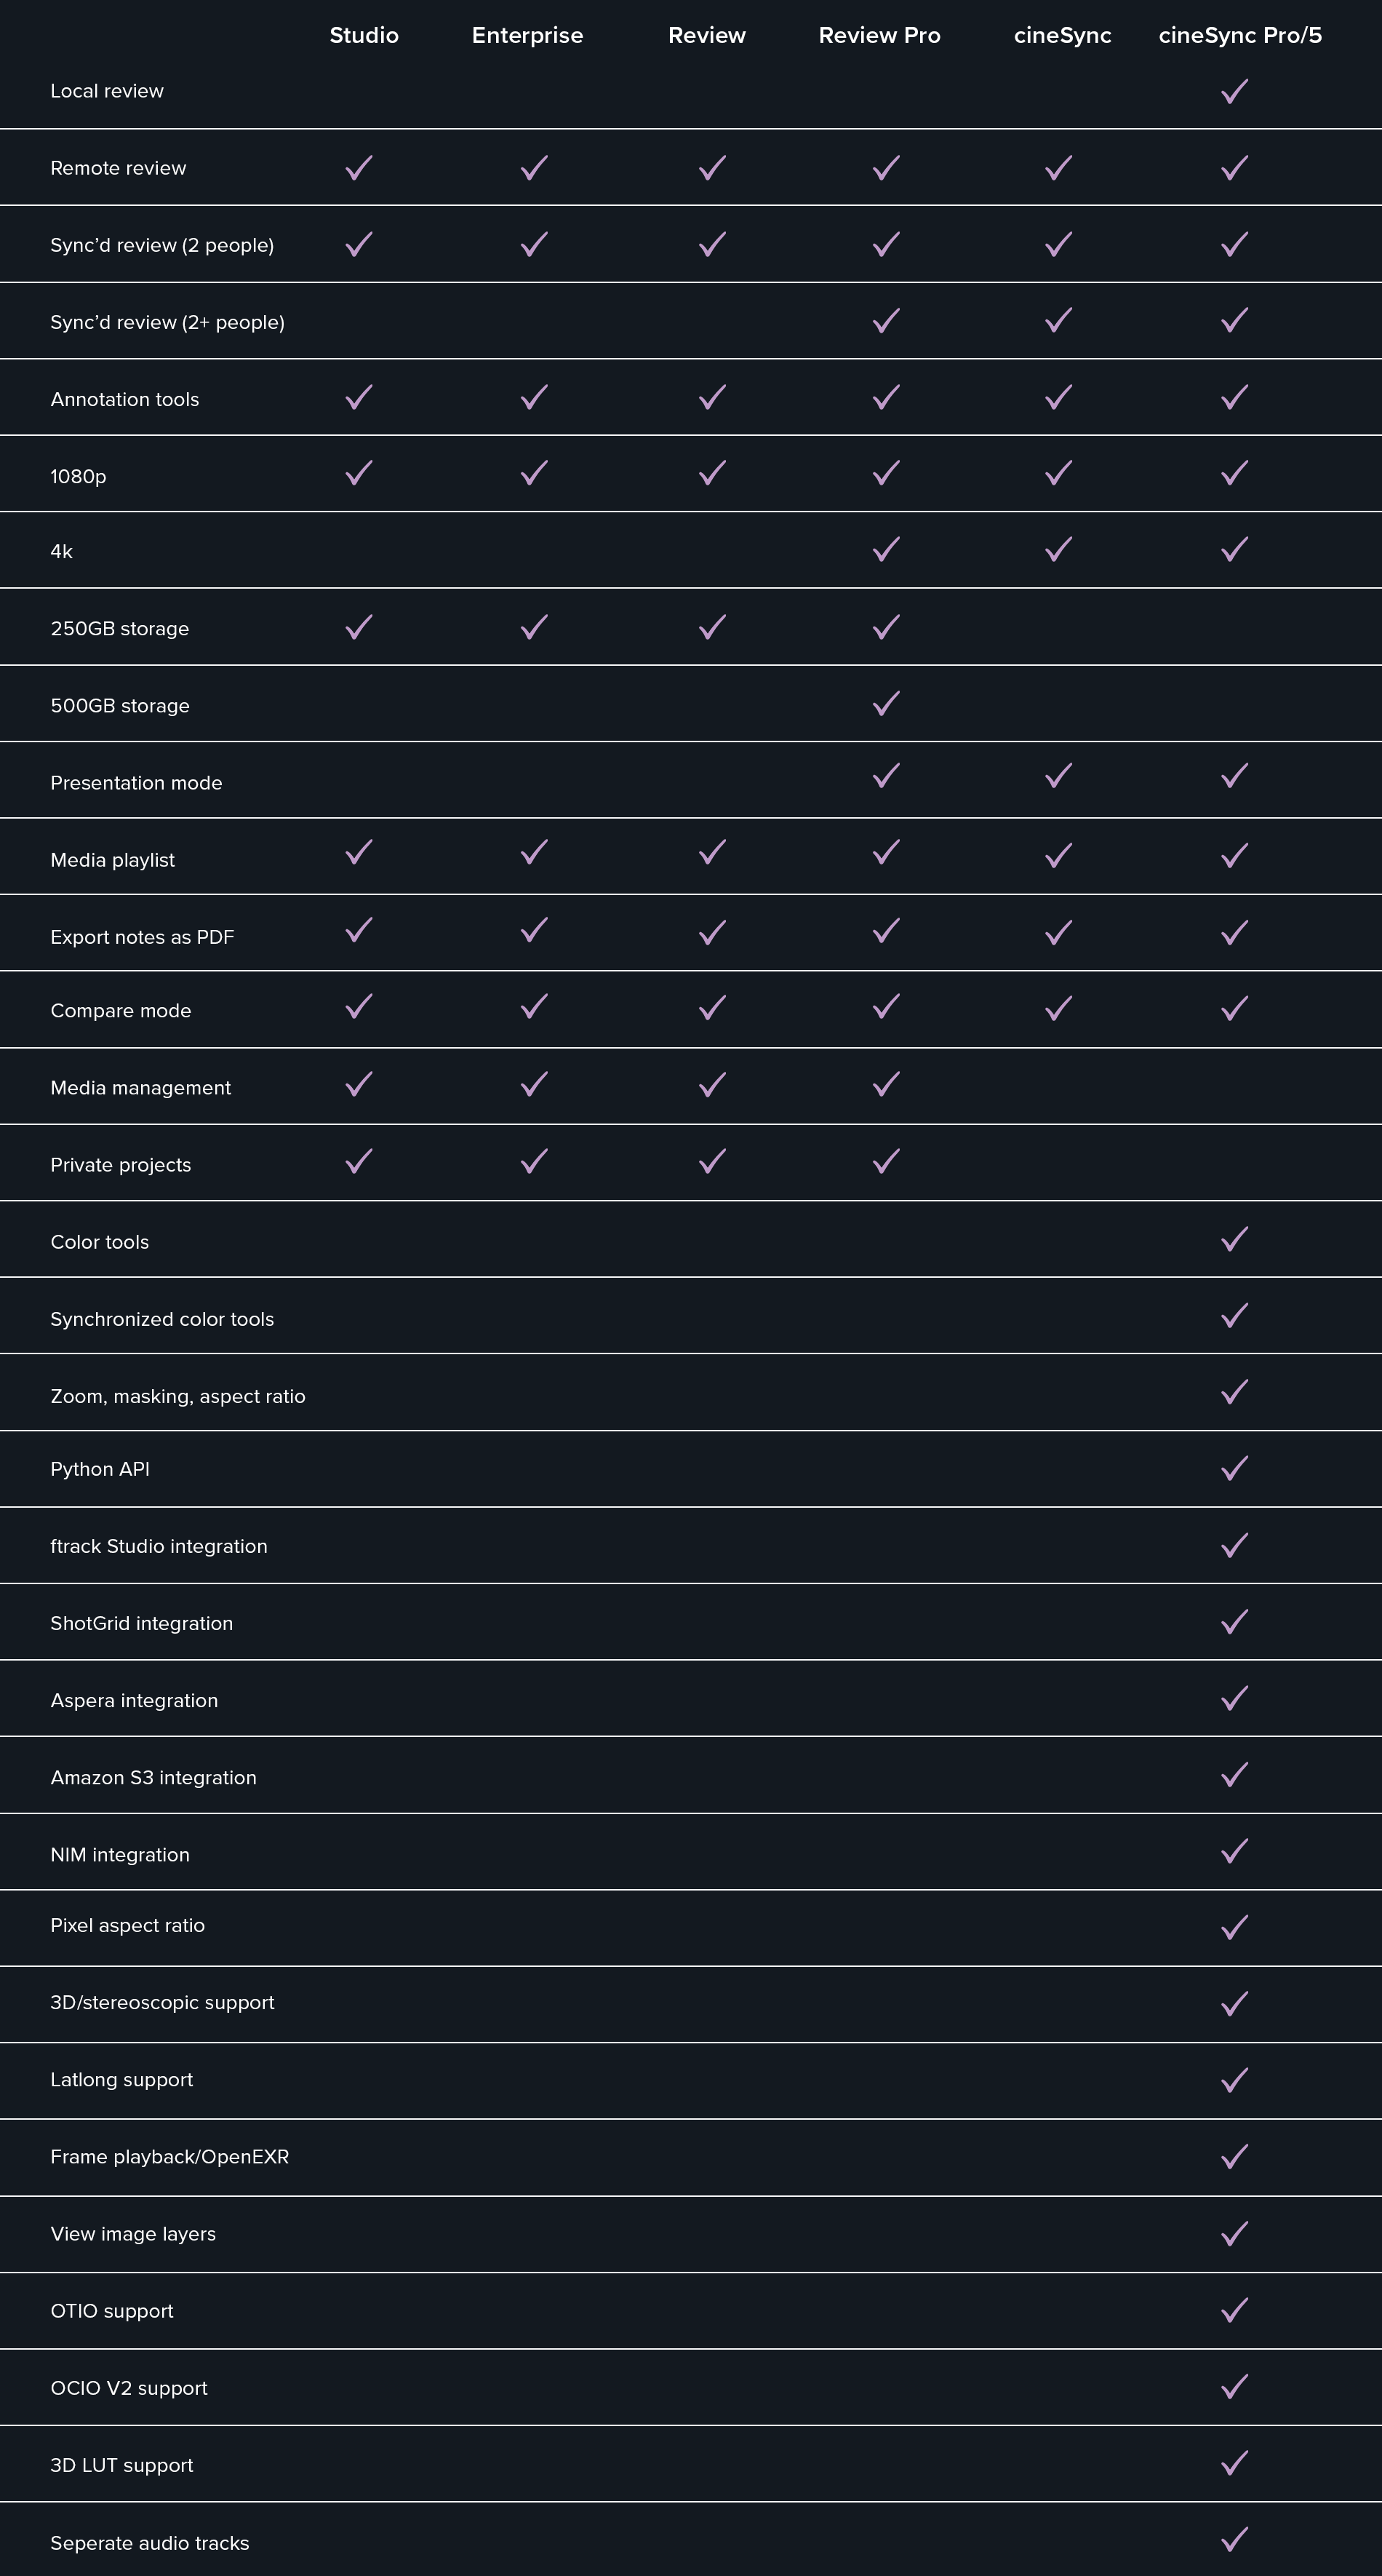This screenshot has width=1382, height=2576.
Task: Click the Python API checkmark
Action: click(x=1234, y=1468)
